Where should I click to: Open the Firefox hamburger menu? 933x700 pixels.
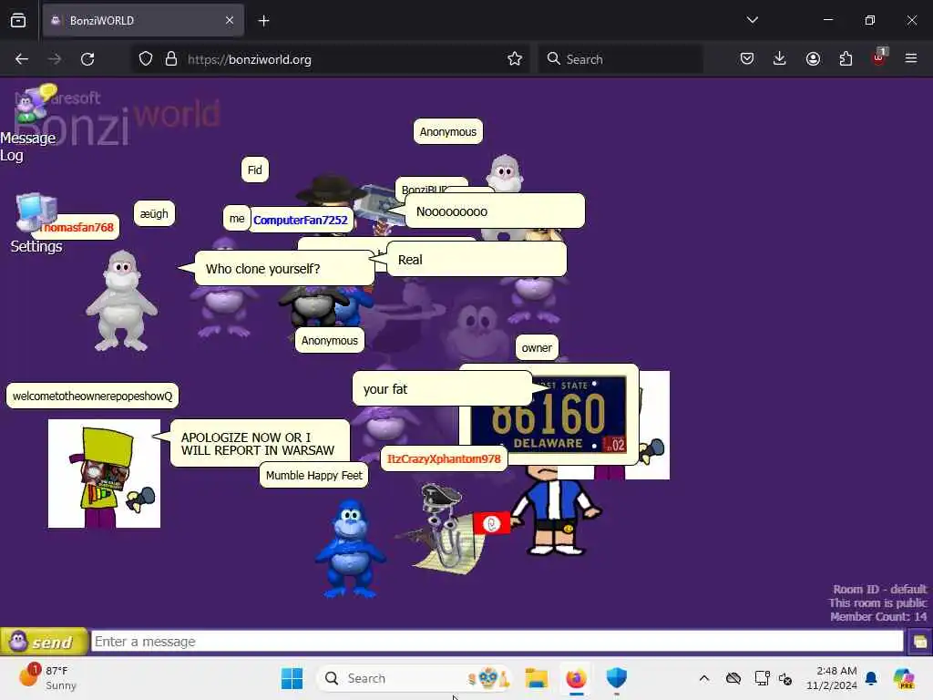911,58
